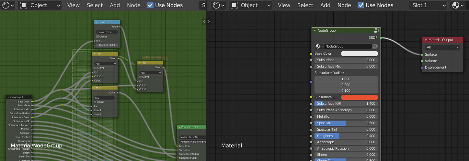The image size is (469, 161).
Task: Collapse NodeGroup node with header triangle
Action: [x=315, y=30]
